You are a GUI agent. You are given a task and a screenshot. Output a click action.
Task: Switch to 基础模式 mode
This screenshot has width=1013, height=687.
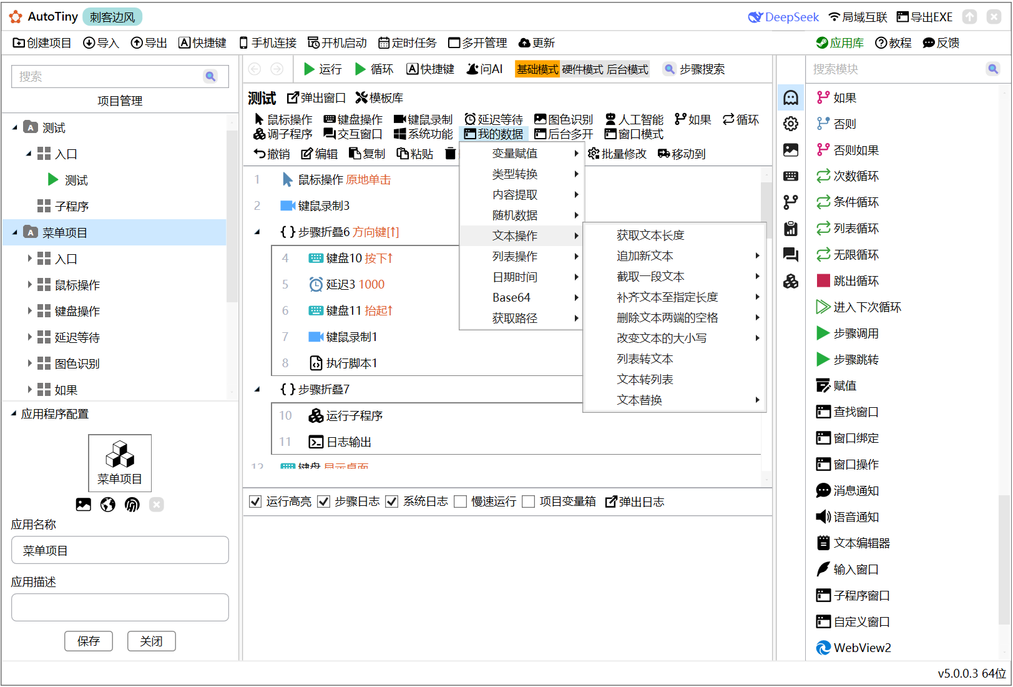[537, 69]
